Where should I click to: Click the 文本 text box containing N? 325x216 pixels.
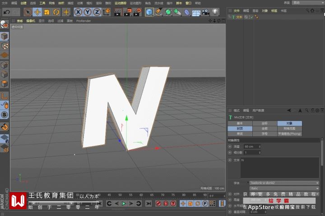tap(280, 168)
